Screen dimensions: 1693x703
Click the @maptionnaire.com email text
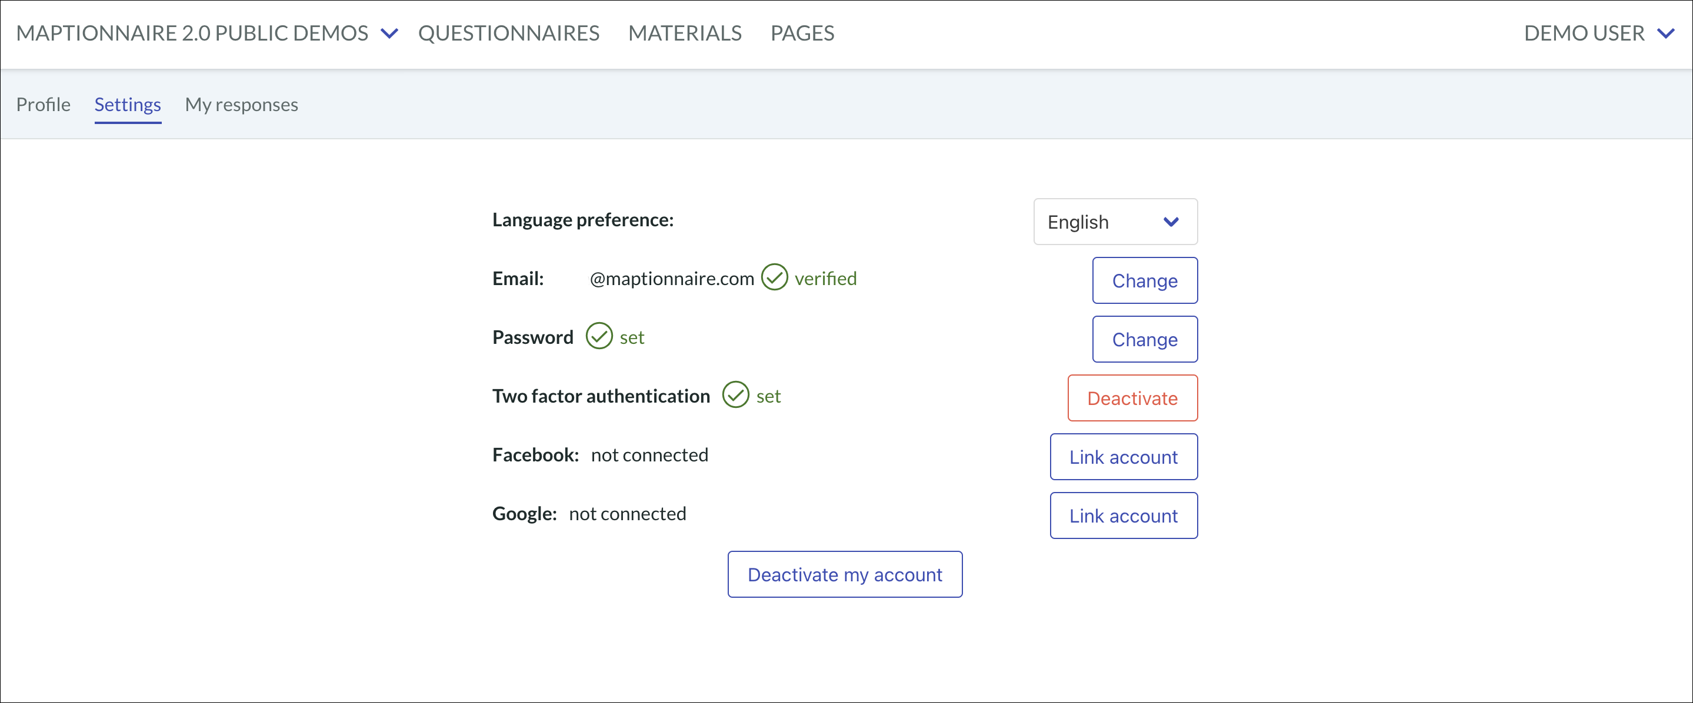pyautogui.click(x=672, y=279)
